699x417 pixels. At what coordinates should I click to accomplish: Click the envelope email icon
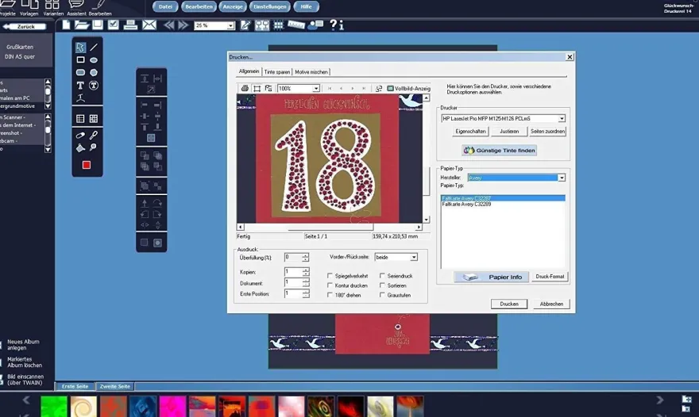coord(149,25)
